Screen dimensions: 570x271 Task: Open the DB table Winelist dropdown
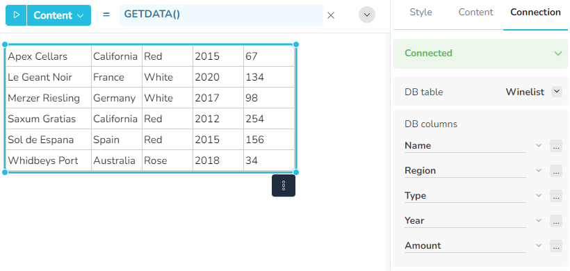(x=557, y=92)
